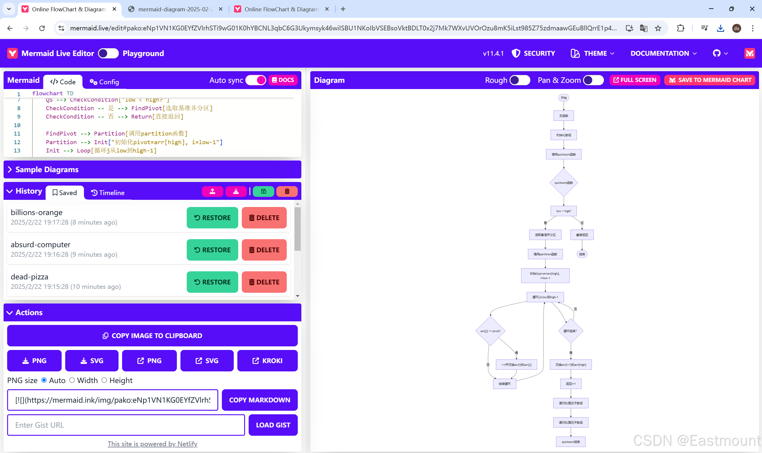762x453 pixels.
Task: Click Copy Markdown button
Action: click(x=259, y=400)
